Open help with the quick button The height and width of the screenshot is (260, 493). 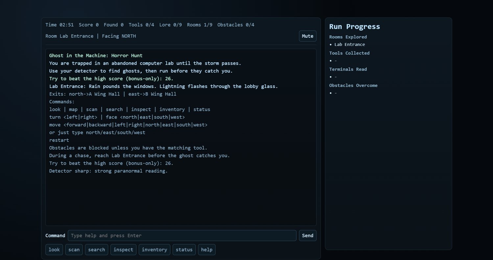point(207,249)
